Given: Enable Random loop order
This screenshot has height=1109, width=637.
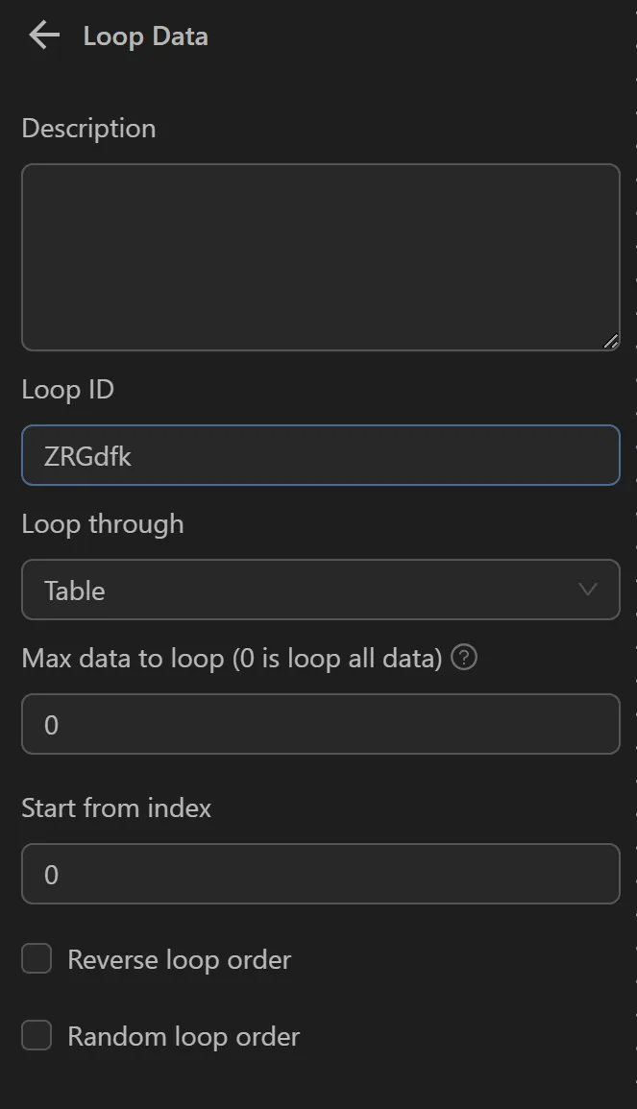Looking at the screenshot, I should coord(36,1035).
